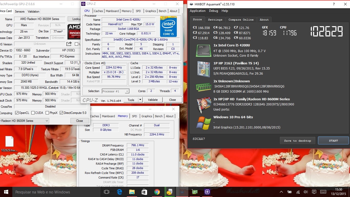Select the Score tab in Aquamark
This screenshot has height=197, width=350.
click(x=197, y=19)
